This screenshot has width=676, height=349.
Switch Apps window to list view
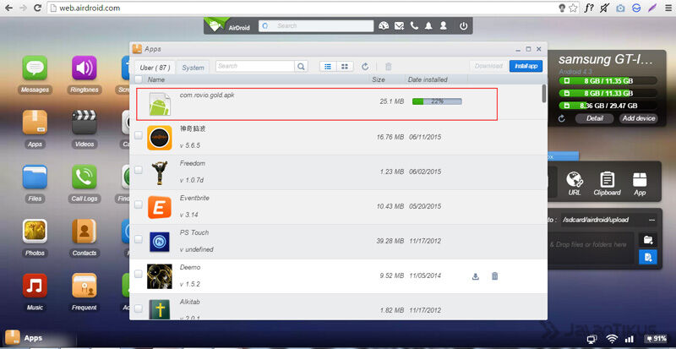click(328, 67)
